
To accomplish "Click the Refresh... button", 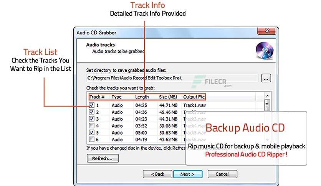I will (x=103, y=158).
